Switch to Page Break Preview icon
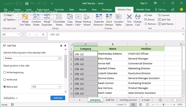 coord(148,105)
